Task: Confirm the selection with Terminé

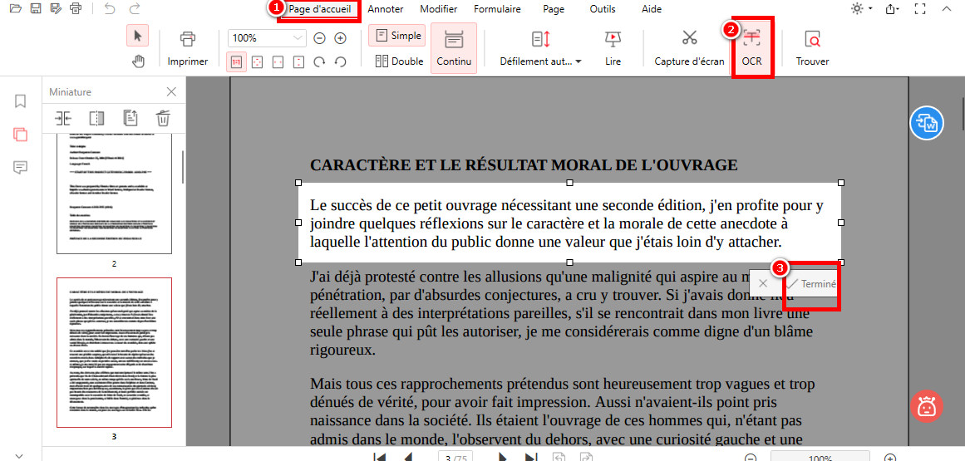Action: pyautogui.click(x=811, y=284)
